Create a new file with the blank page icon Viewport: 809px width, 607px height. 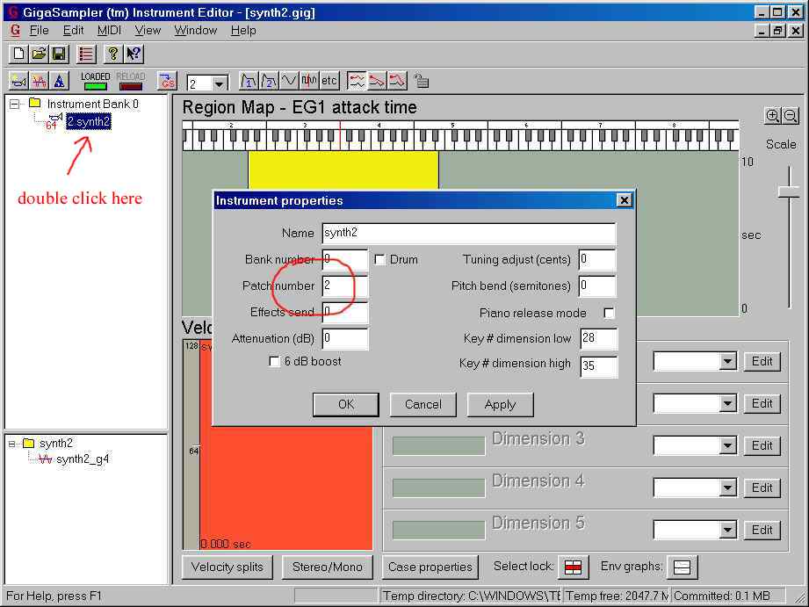[18, 54]
